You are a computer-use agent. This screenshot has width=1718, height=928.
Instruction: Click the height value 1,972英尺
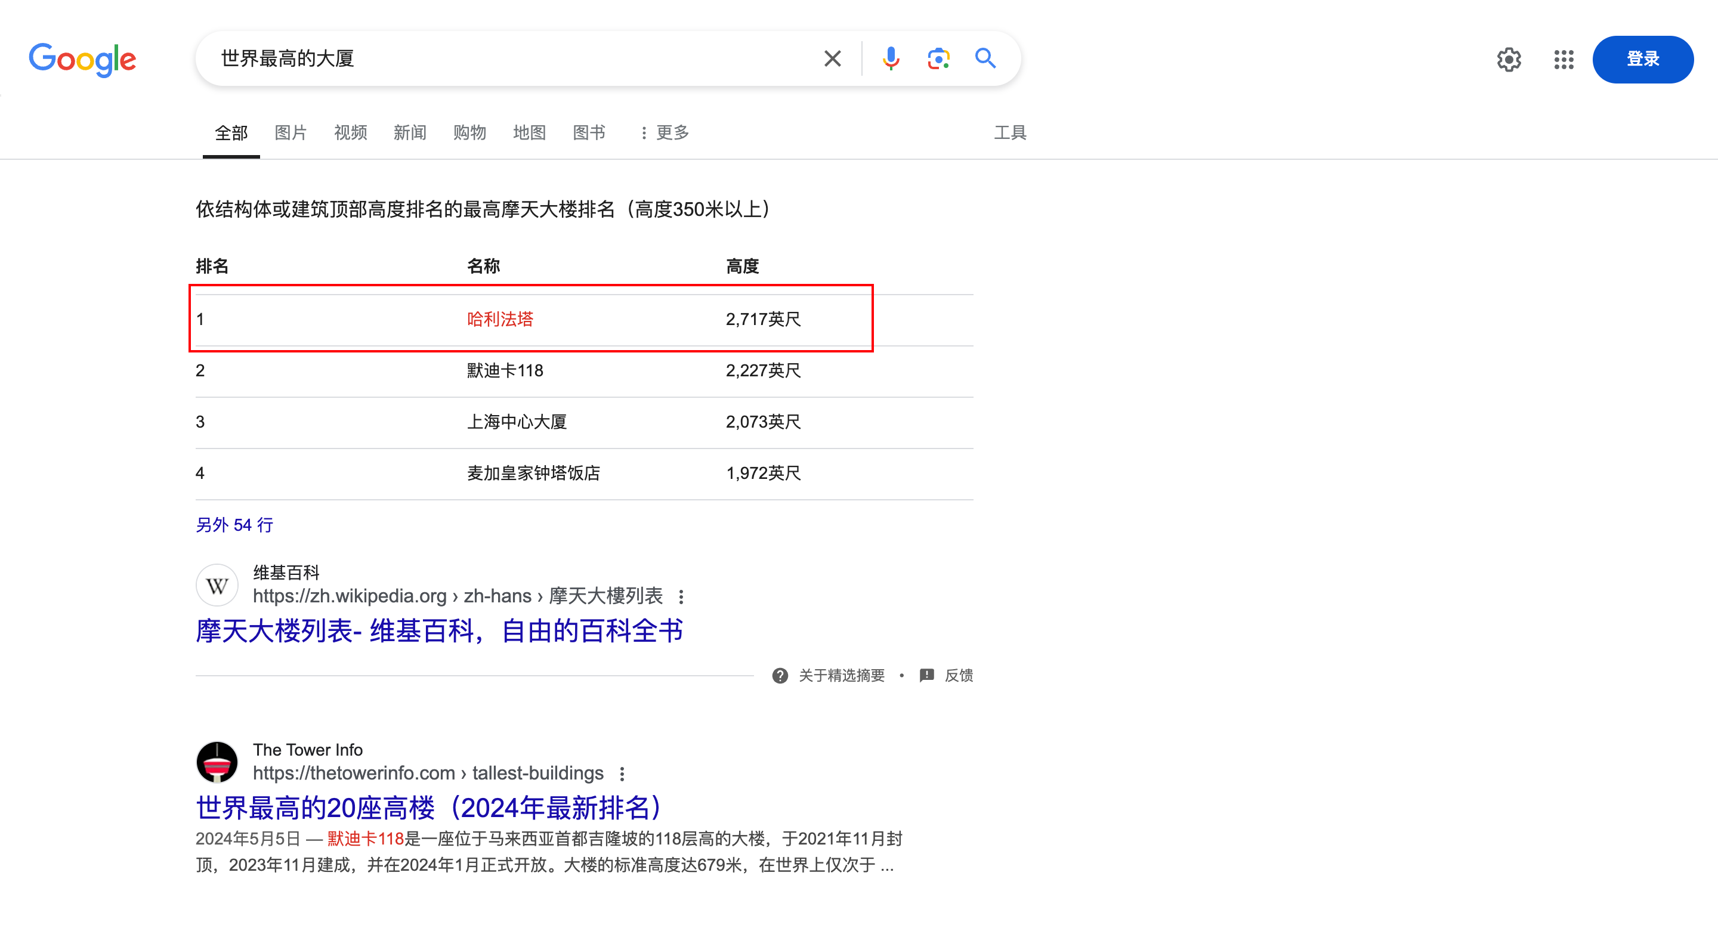click(763, 474)
